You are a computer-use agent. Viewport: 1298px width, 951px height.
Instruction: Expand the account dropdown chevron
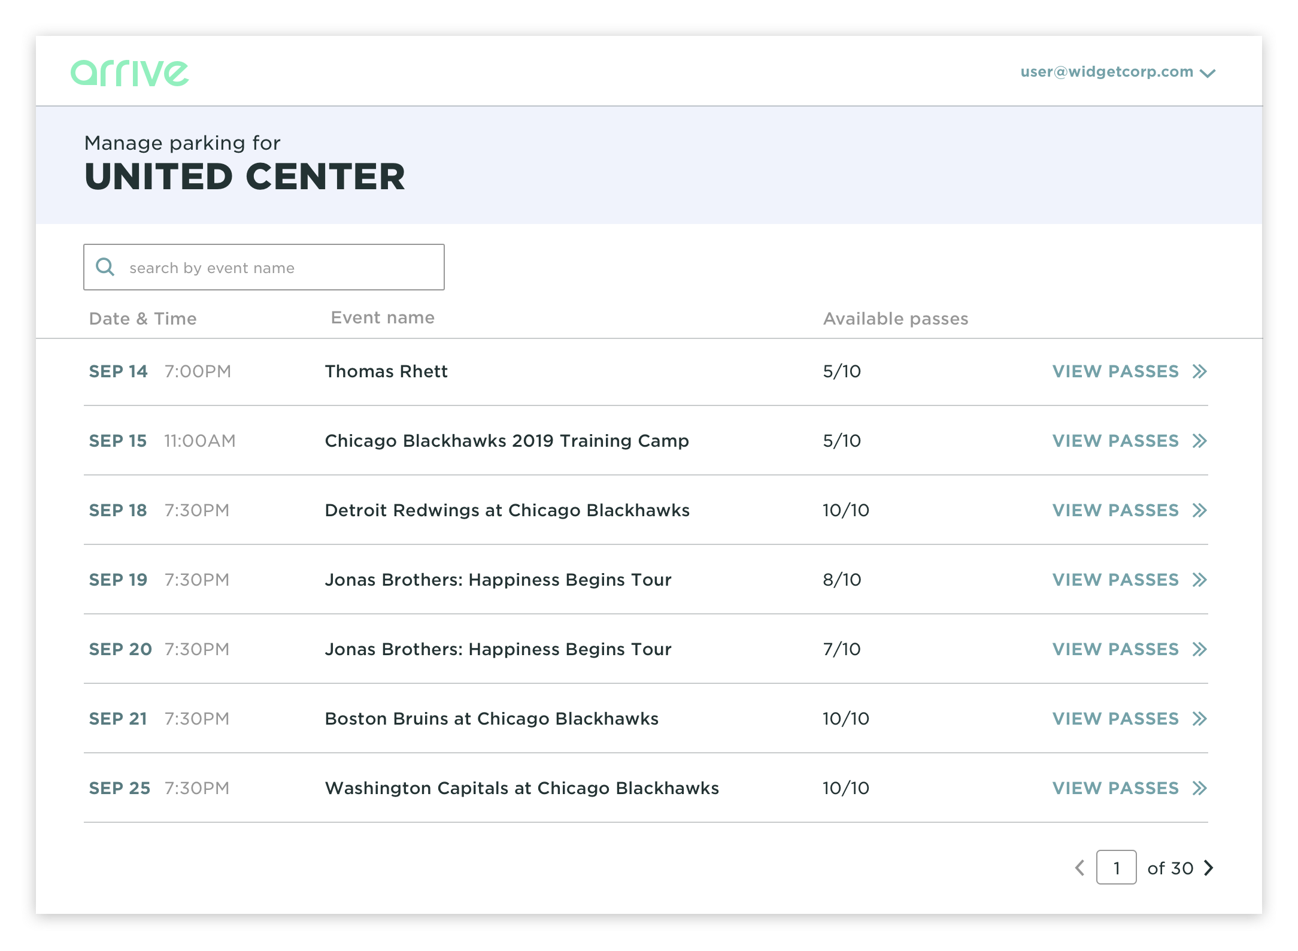pyautogui.click(x=1208, y=73)
